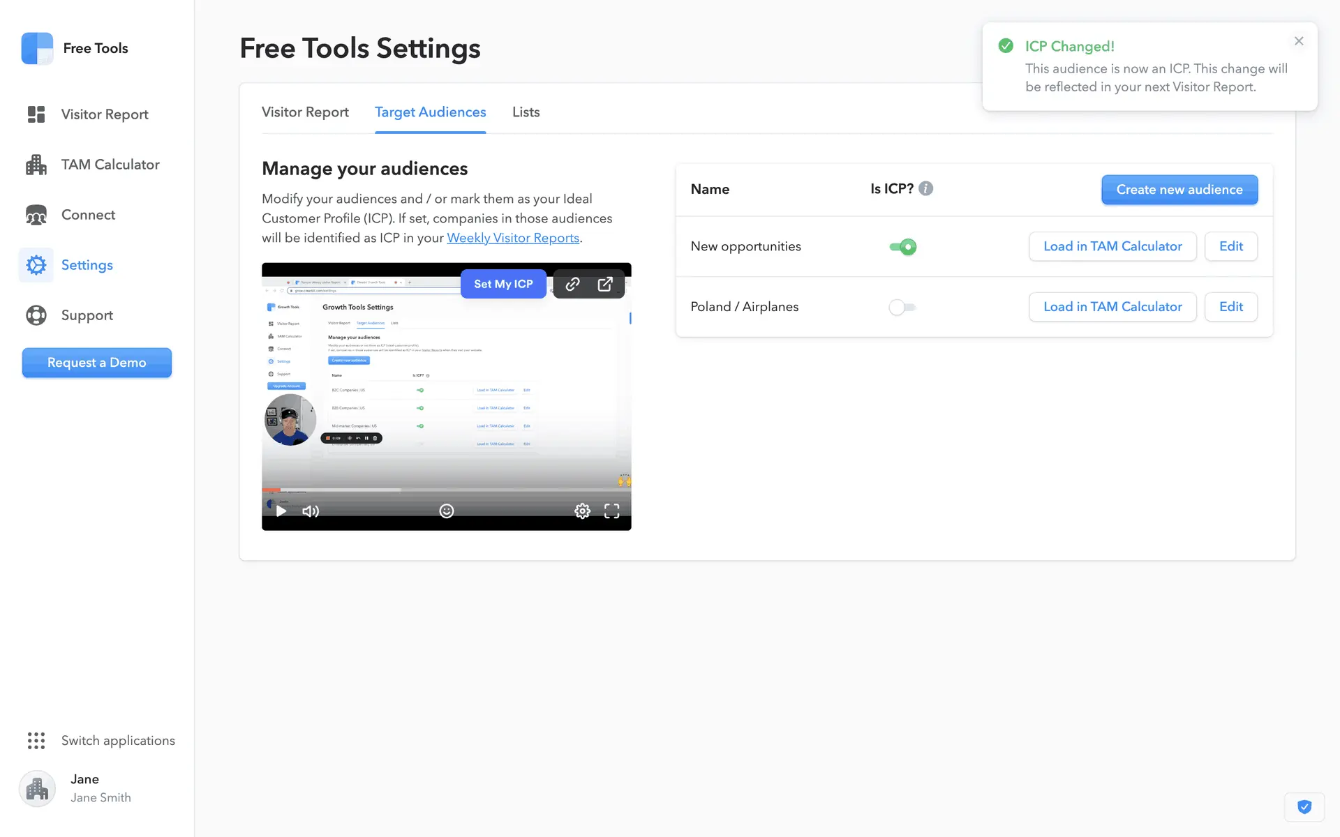Open Switch applications menu

click(101, 741)
